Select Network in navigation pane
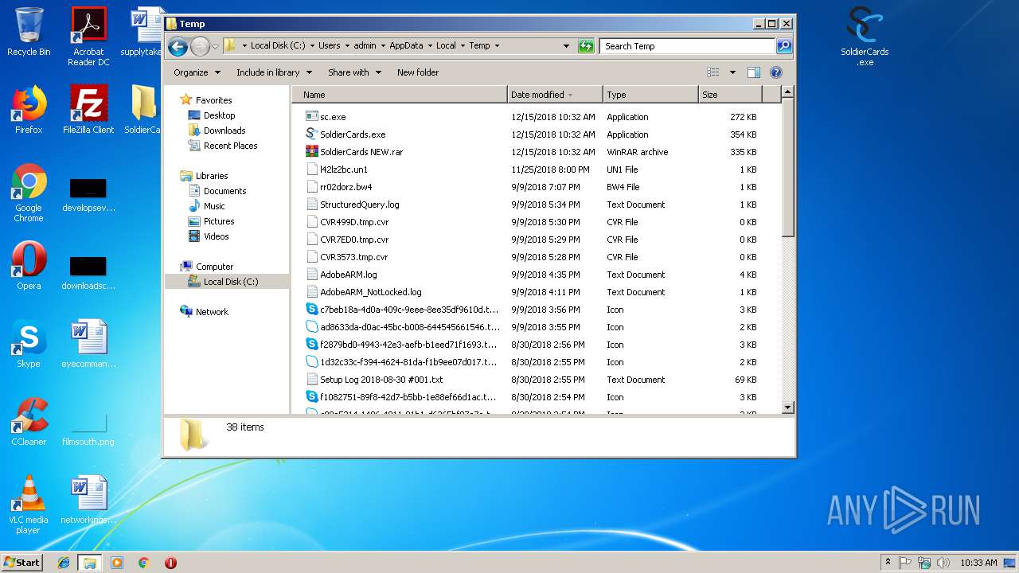Viewport: 1019px width, 573px height. pos(212,312)
